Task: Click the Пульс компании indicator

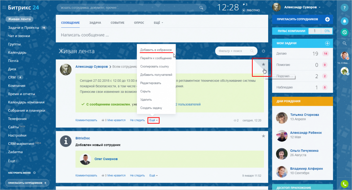Action: click(302, 31)
